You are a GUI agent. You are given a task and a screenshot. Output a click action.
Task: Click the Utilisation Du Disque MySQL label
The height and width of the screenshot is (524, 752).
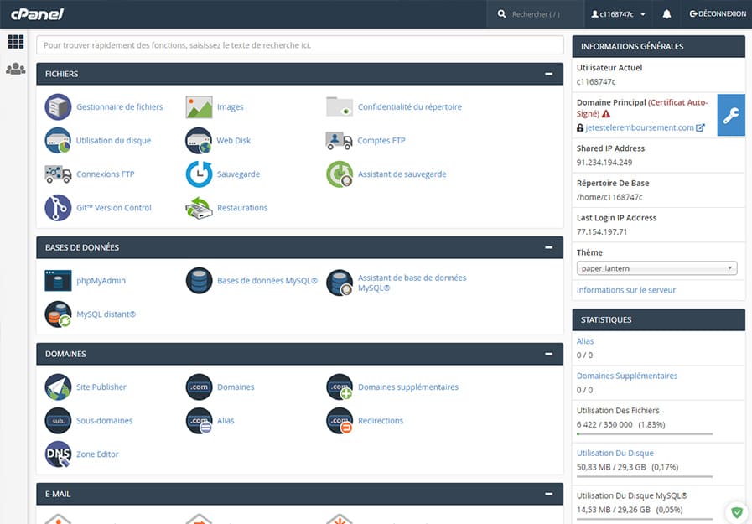click(x=631, y=495)
